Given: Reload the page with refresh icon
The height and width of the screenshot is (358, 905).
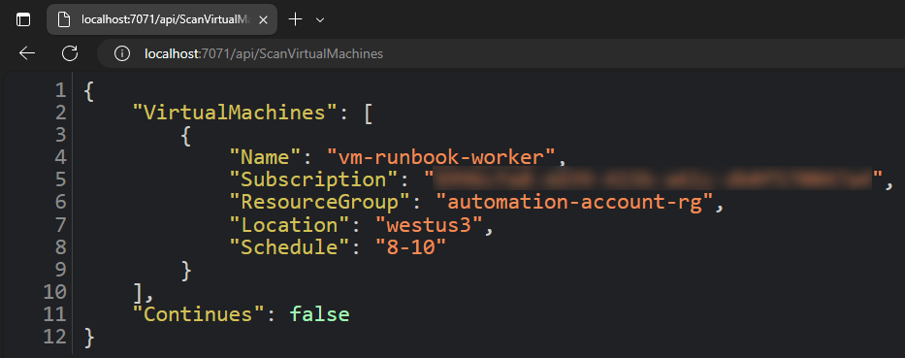Looking at the screenshot, I should [70, 53].
